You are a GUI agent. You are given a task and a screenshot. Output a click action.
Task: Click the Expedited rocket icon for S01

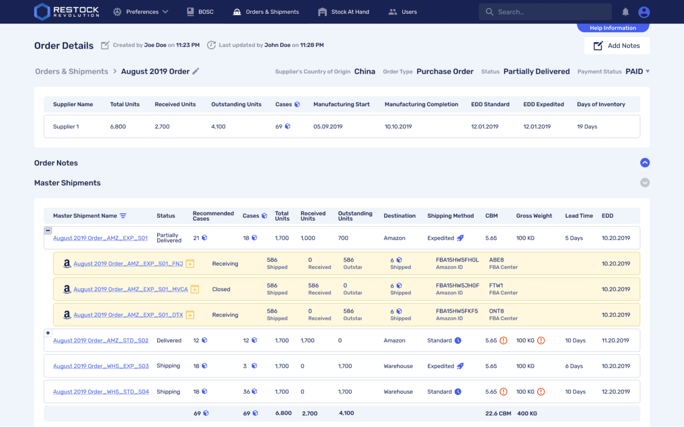click(x=460, y=238)
